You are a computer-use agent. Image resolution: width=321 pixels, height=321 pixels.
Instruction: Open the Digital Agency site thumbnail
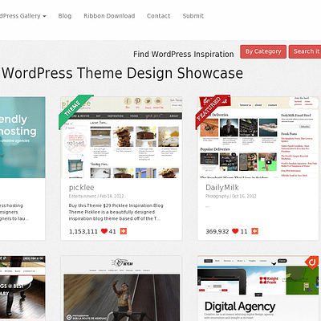pyautogui.click(x=258, y=288)
